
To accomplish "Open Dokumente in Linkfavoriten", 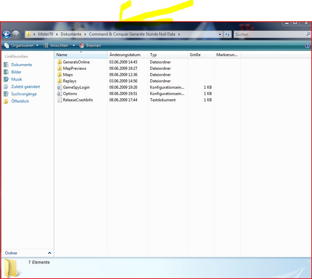I will coord(22,65).
